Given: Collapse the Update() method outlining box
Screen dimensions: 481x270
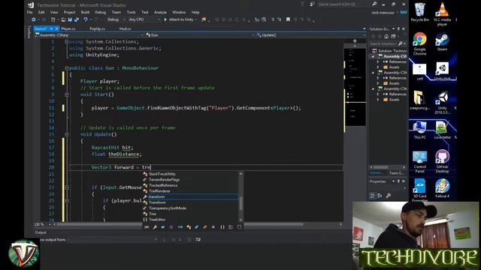Looking at the screenshot, I should click(67, 134).
